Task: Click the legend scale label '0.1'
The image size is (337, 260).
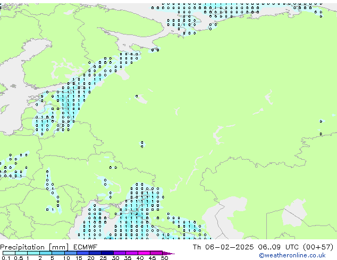Action: tap(6, 258)
